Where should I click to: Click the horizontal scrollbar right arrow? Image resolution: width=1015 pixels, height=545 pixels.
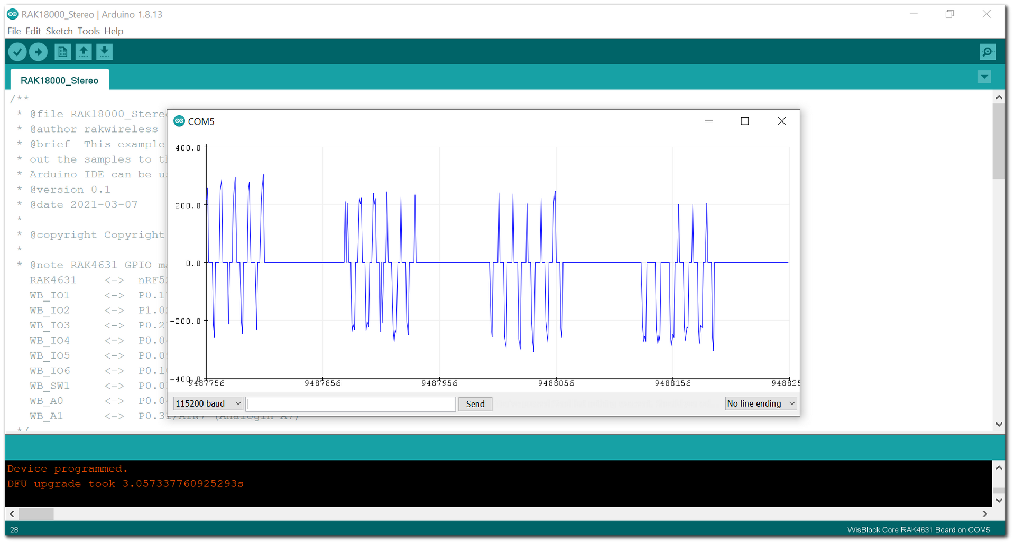pyautogui.click(x=985, y=514)
